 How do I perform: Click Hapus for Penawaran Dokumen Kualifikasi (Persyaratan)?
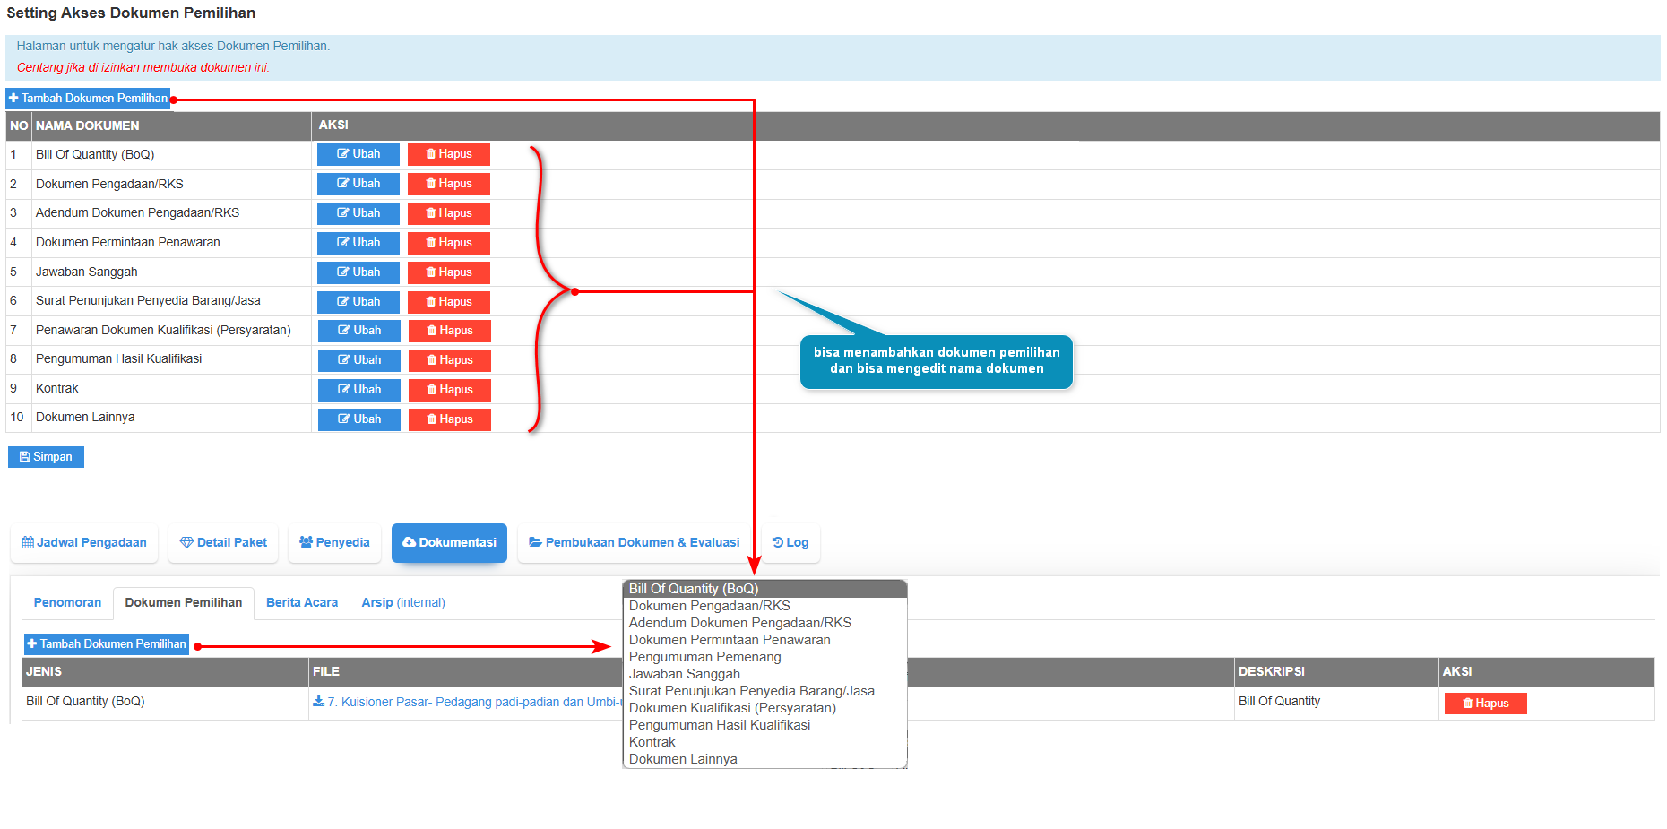[450, 331]
